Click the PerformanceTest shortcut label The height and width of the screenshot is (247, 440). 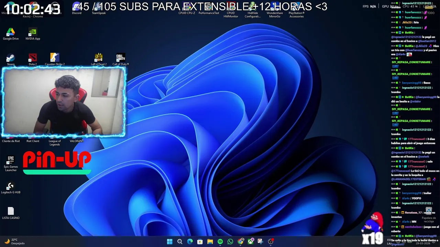pos(209,13)
